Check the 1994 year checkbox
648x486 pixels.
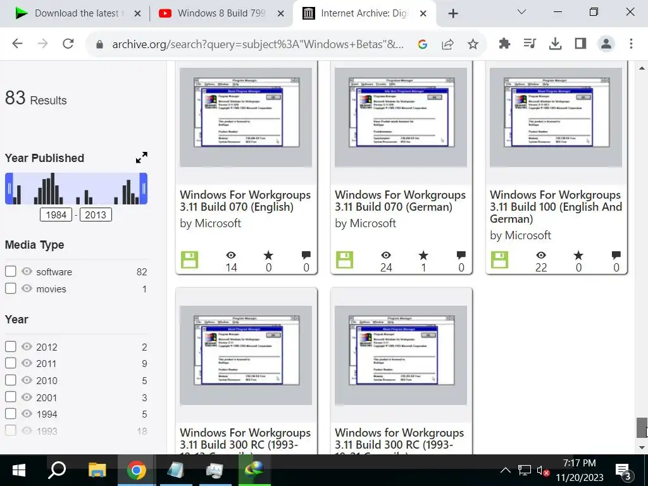11,414
